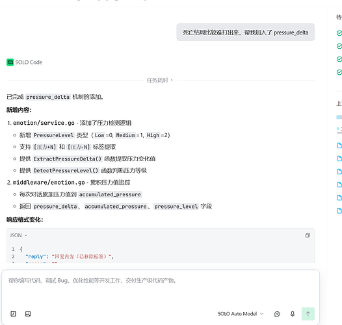Copy the JSON code block
The width and height of the screenshot is (342, 325).
[308, 235]
